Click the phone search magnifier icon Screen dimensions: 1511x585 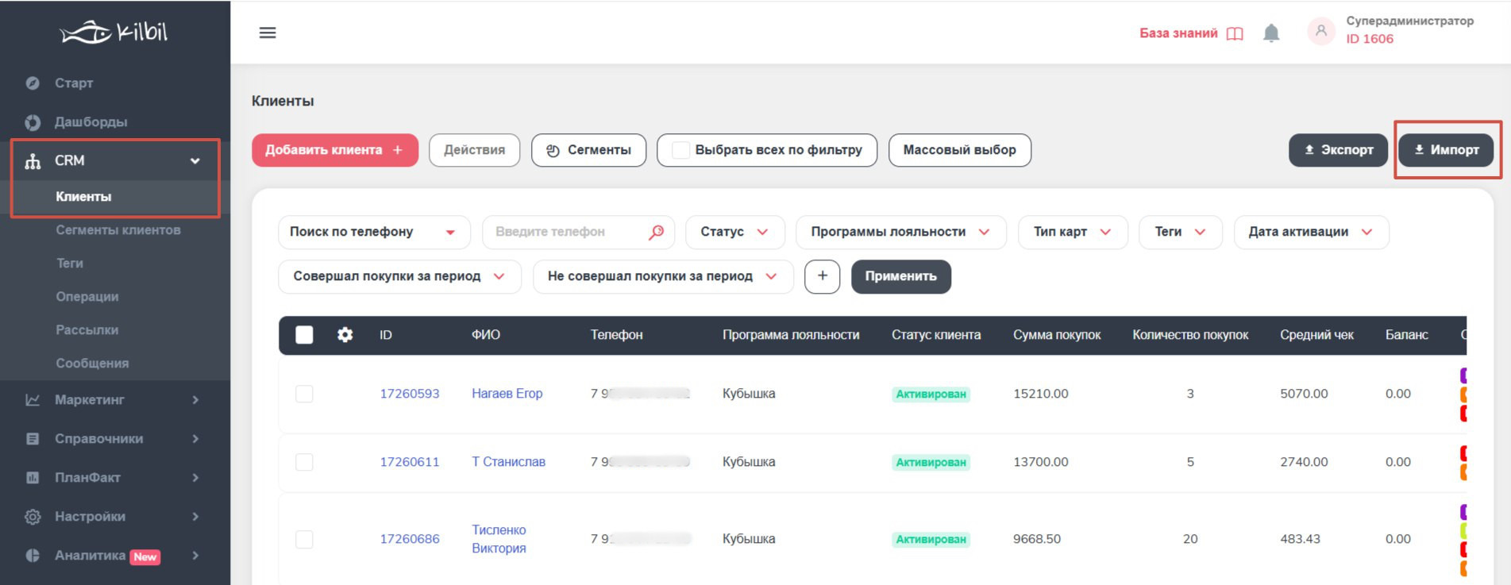[x=656, y=232]
